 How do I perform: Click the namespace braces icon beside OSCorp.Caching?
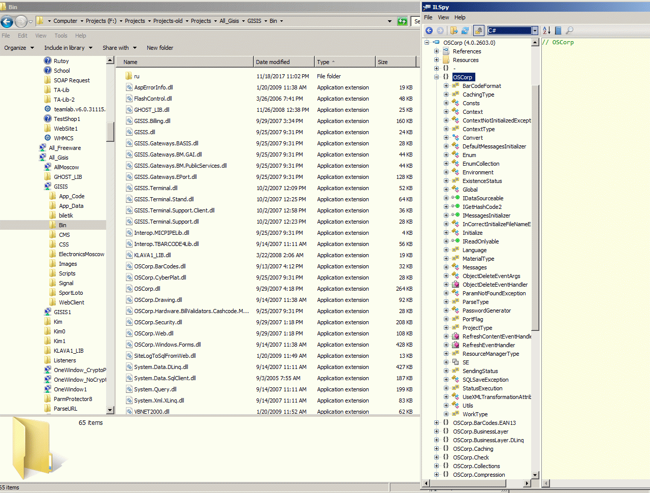446,449
